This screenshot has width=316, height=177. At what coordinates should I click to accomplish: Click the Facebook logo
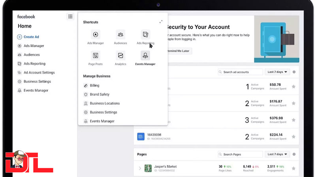[26, 17]
